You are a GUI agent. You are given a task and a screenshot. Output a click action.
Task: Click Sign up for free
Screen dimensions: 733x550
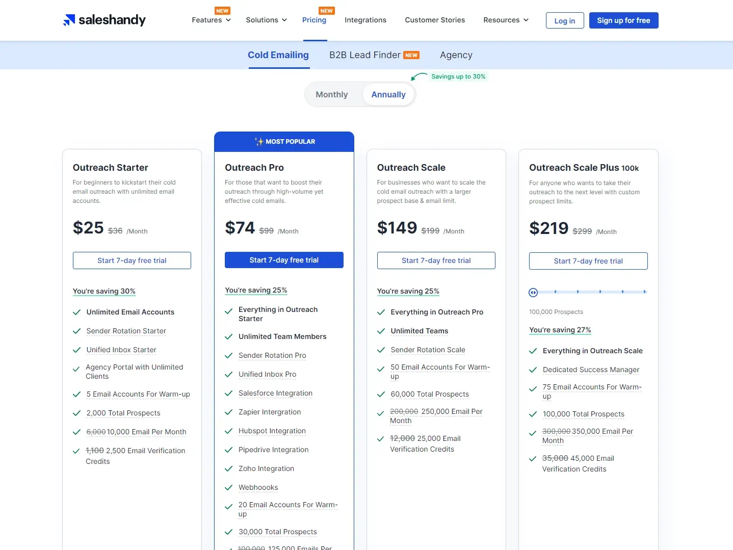pos(623,20)
